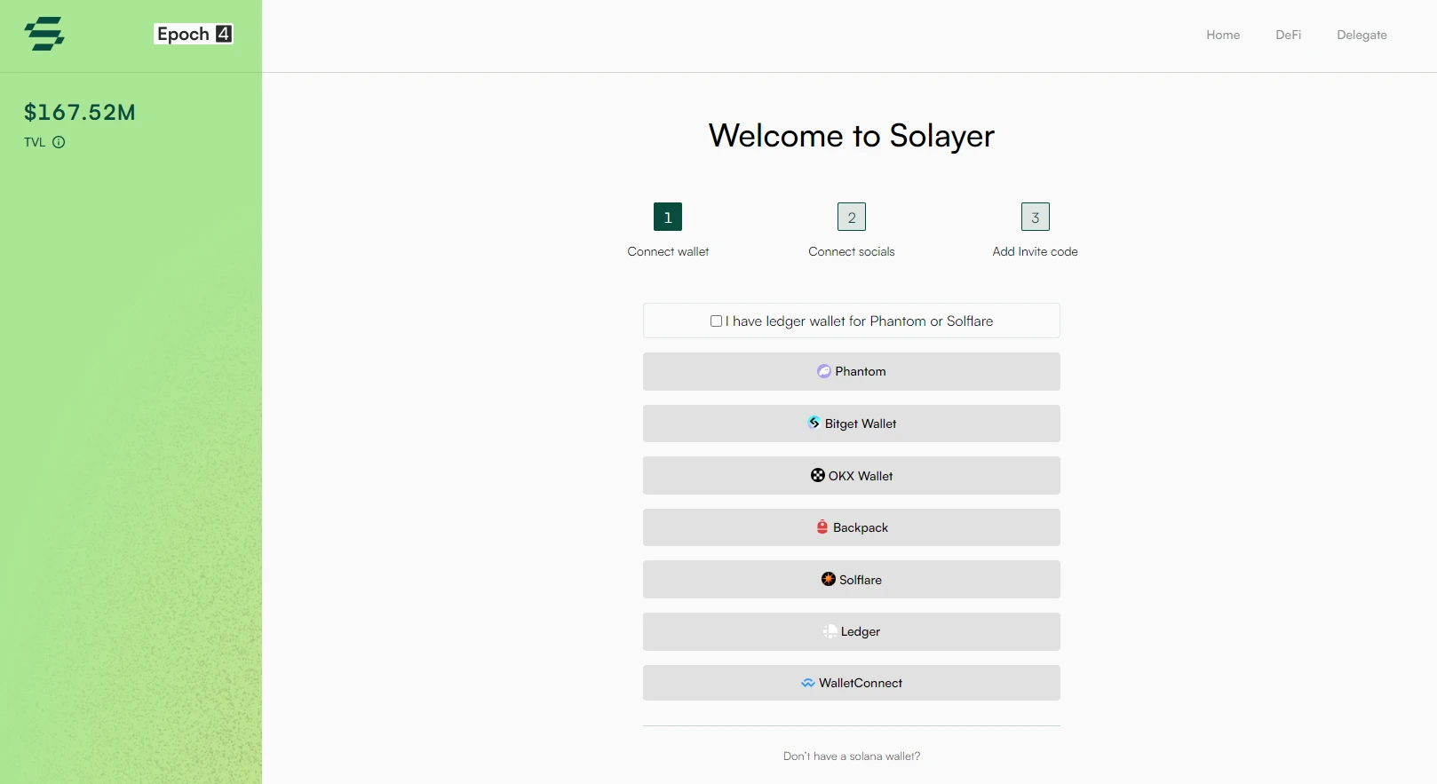The height and width of the screenshot is (784, 1437).
Task: Click the "Add Invite code" step label
Action: click(1036, 251)
